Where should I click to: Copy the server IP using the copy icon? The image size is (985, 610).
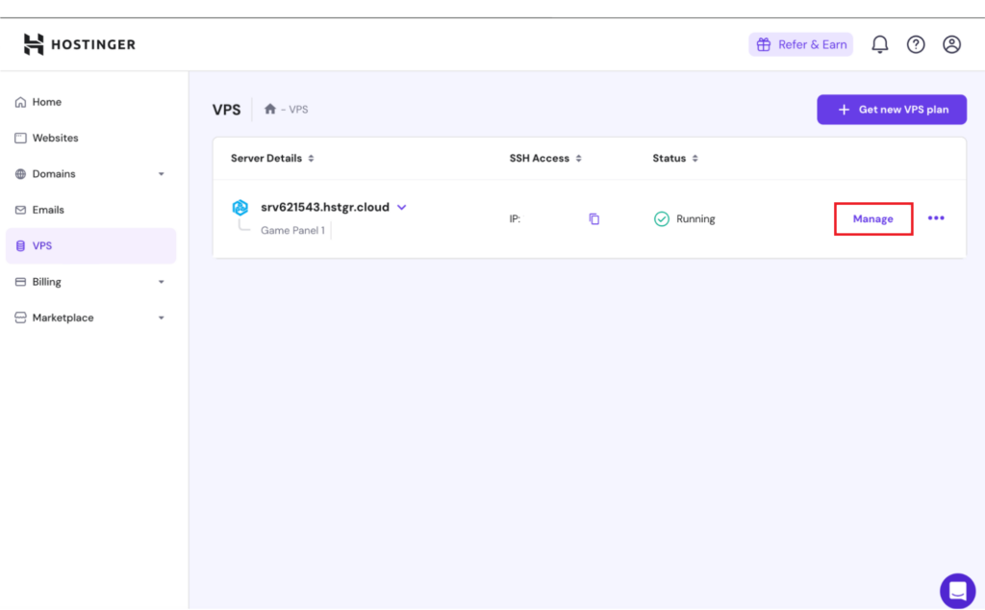[x=594, y=218]
